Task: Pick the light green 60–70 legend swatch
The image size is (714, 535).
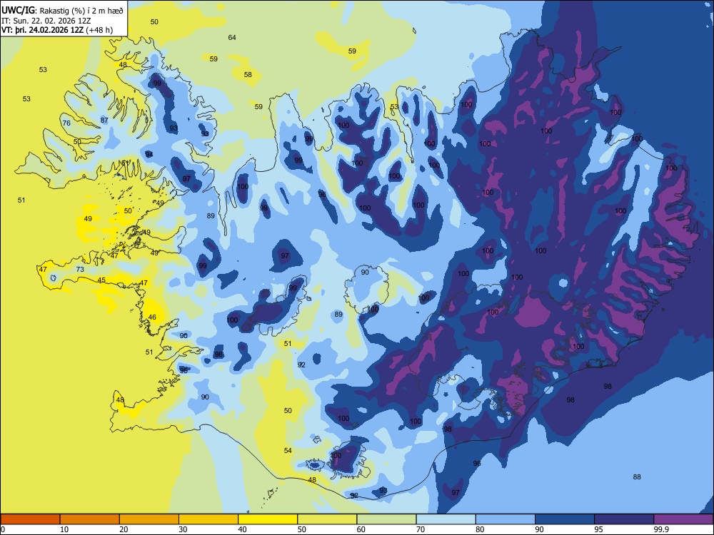Action: 386,519
